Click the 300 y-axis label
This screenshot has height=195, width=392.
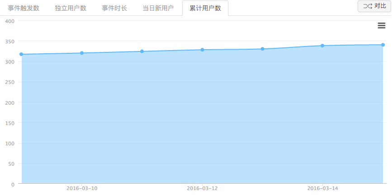pos(10,62)
